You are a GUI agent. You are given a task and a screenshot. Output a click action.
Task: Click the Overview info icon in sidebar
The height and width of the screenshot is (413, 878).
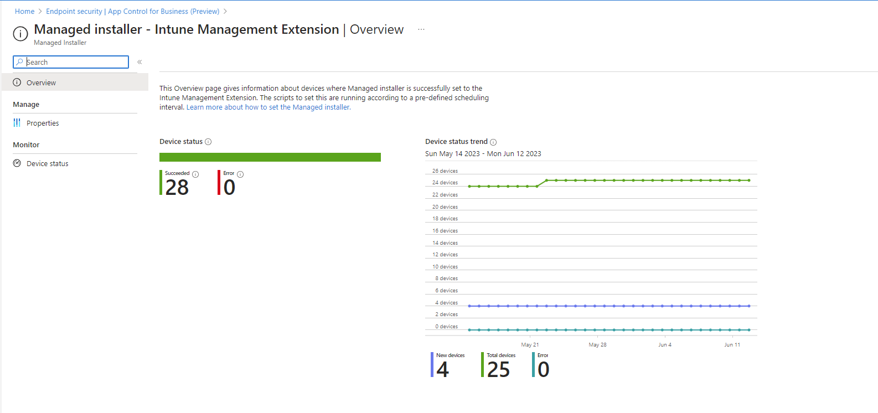(17, 82)
